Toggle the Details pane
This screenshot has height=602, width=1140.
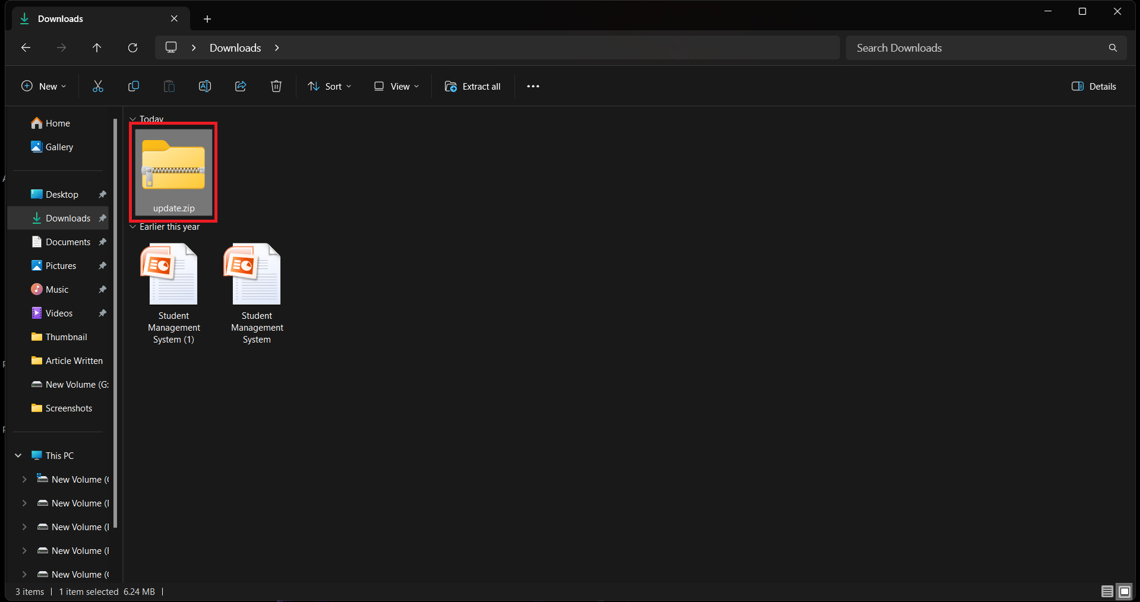(x=1094, y=87)
